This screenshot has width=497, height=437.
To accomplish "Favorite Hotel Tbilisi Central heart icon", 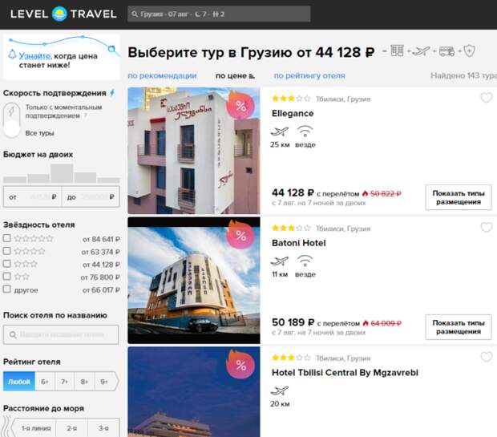I will (487, 357).
